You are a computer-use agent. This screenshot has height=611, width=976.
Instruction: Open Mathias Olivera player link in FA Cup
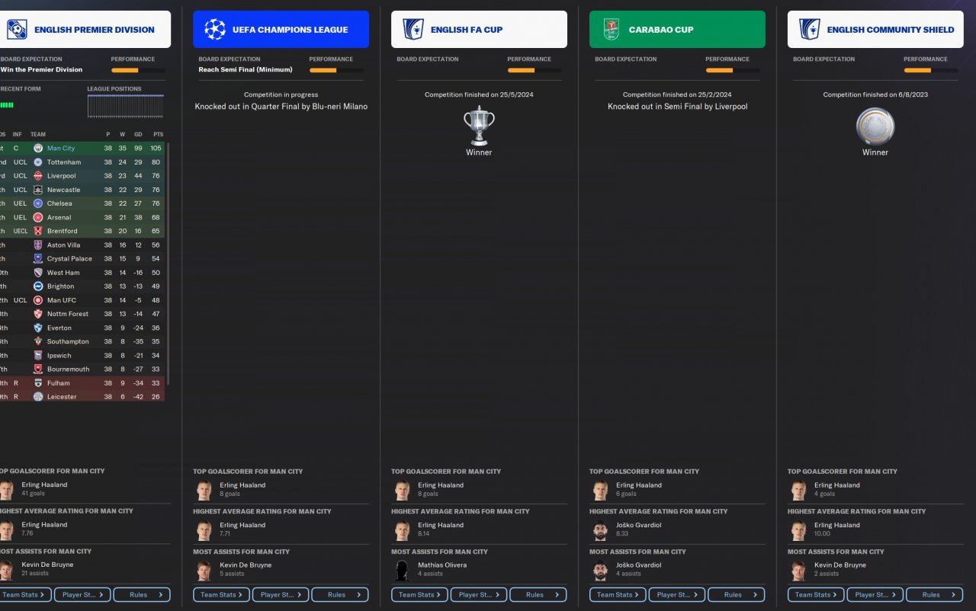point(442,565)
